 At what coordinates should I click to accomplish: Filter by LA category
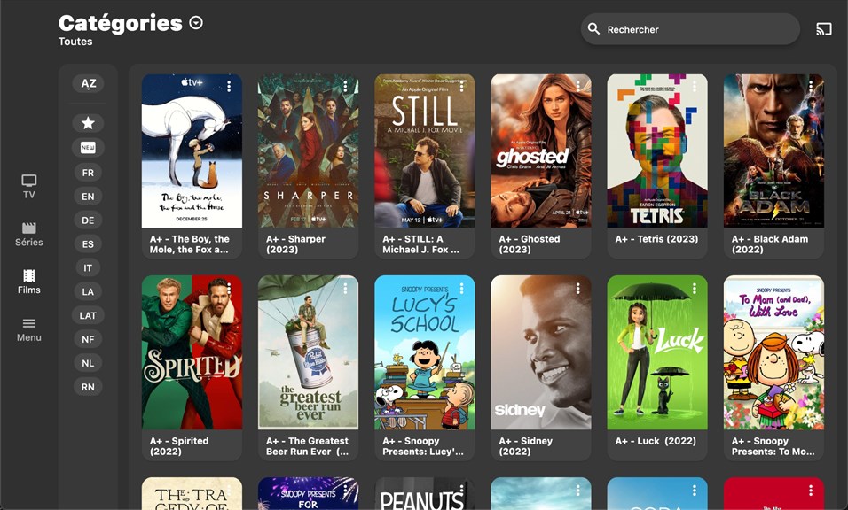(88, 291)
